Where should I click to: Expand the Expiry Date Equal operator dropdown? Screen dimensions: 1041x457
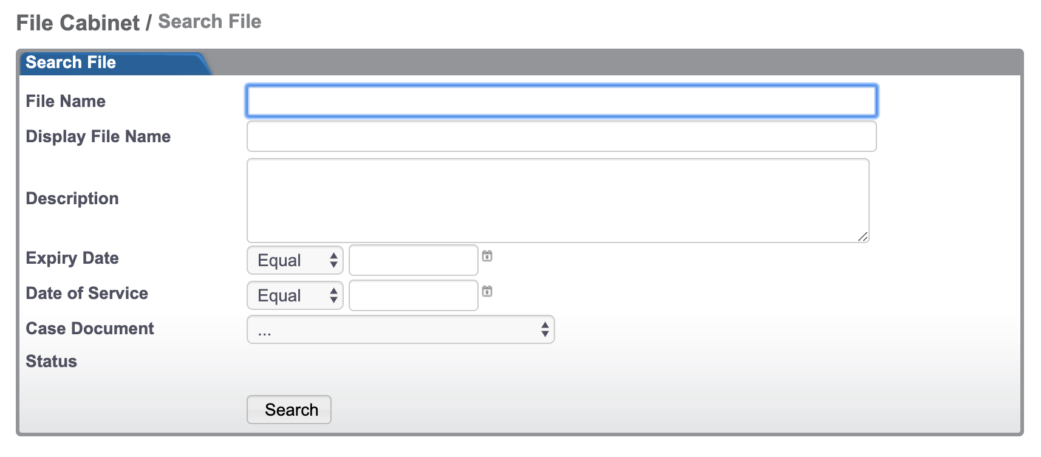tap(295, 260)
